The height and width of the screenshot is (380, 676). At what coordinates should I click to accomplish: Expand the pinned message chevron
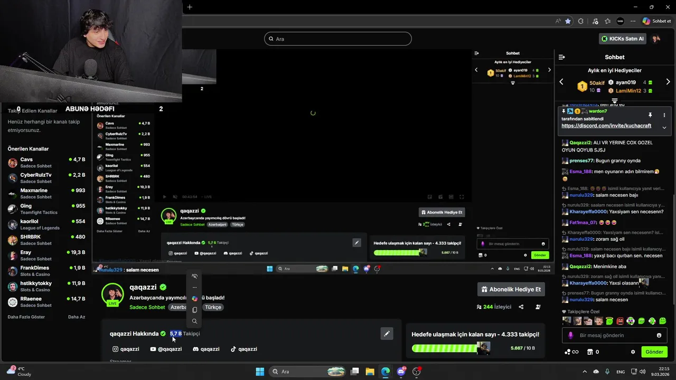(664, 127)
